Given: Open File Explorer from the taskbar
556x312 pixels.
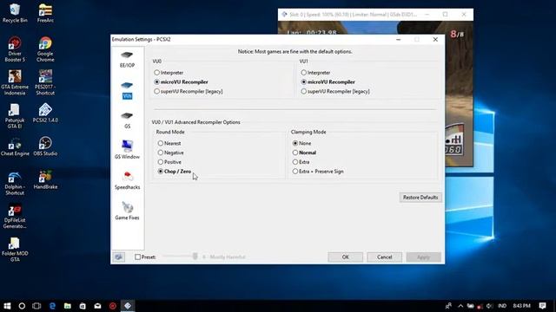Looking at the screenshot, I should (68, 306).
